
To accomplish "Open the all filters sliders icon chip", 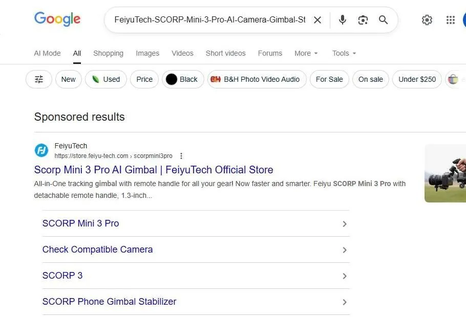I will click(39, 79).
